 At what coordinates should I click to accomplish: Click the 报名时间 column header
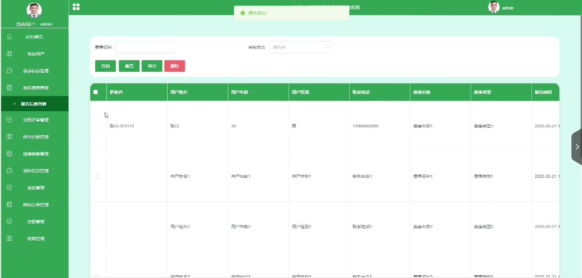[x=545, y=92]
